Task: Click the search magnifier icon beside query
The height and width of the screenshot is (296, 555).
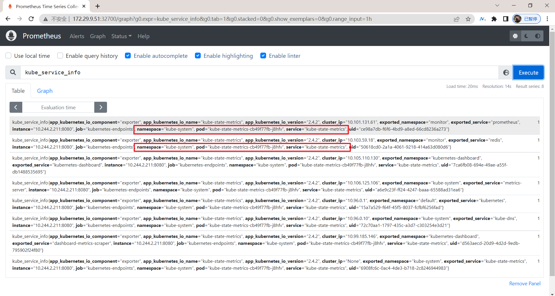Action: [13, 73]
